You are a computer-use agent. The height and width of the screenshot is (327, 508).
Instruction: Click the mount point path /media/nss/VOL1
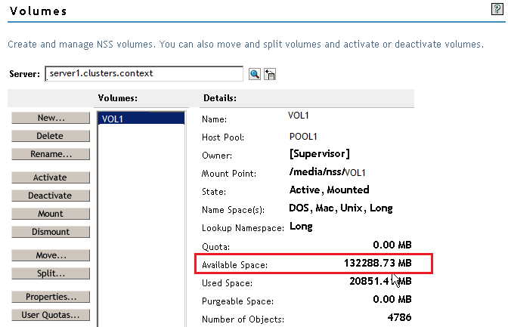[x=327, y=172]
